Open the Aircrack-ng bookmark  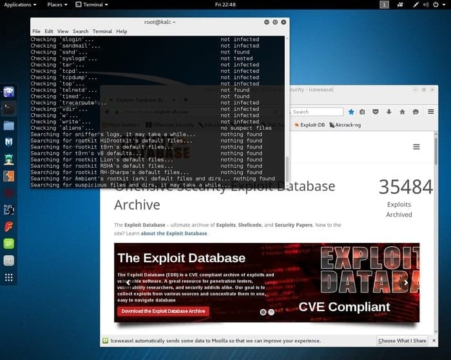pos(345,125)
